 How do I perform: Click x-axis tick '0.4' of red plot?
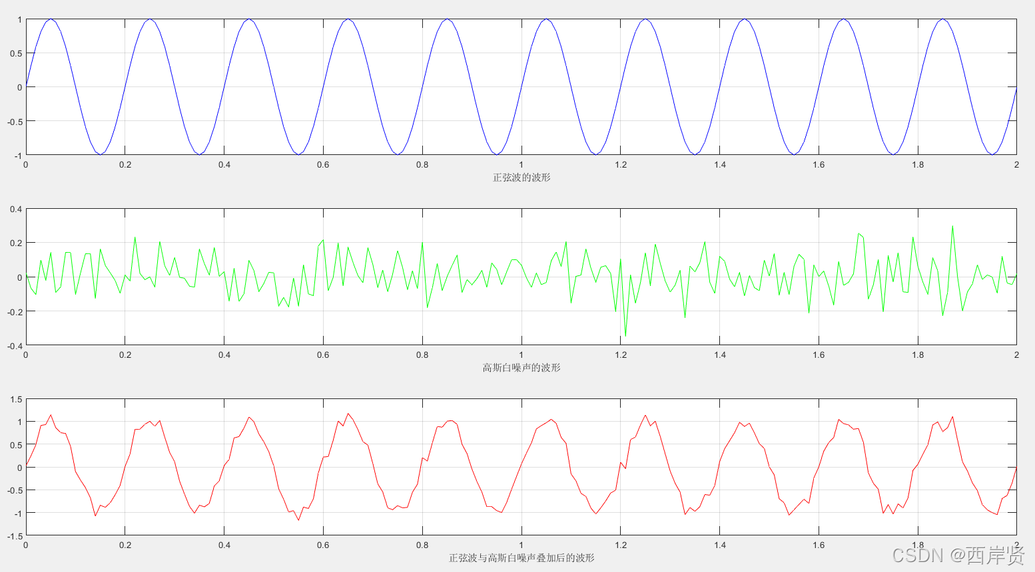224,545
